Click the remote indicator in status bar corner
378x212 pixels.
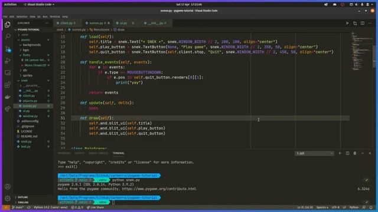pyautogui.click(x=6, y=207)
